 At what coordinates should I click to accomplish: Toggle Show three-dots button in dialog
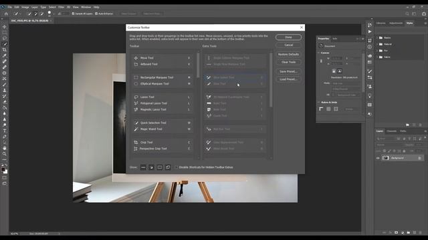pos(143,167)
